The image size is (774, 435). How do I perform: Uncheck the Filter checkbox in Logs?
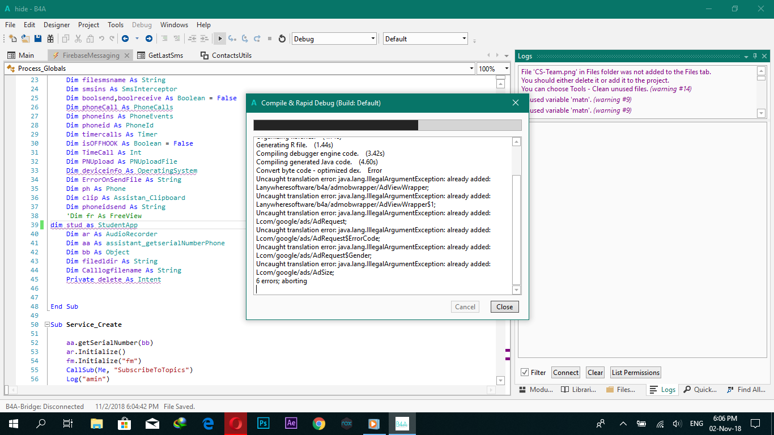point(525,372)
